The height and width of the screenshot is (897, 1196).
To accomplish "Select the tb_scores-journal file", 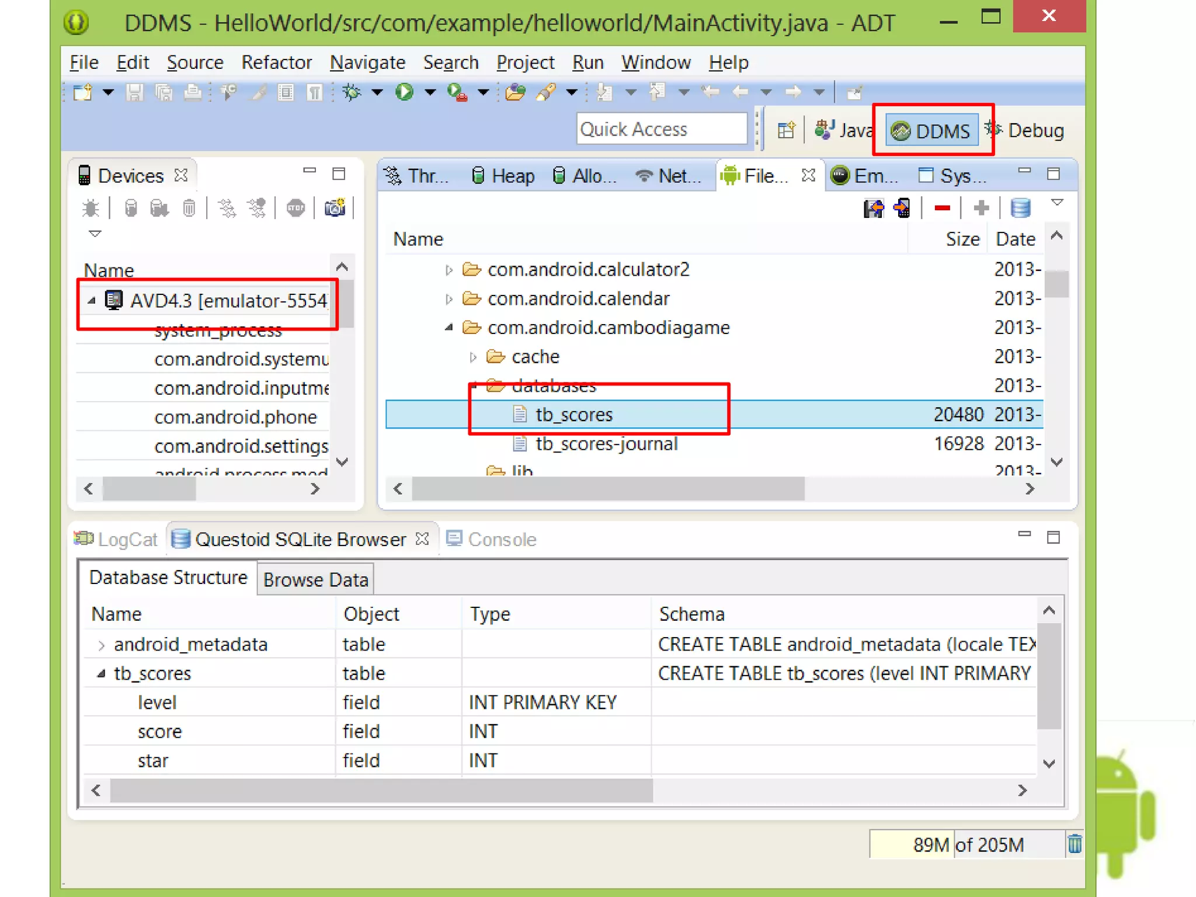I will coord(606,444).
